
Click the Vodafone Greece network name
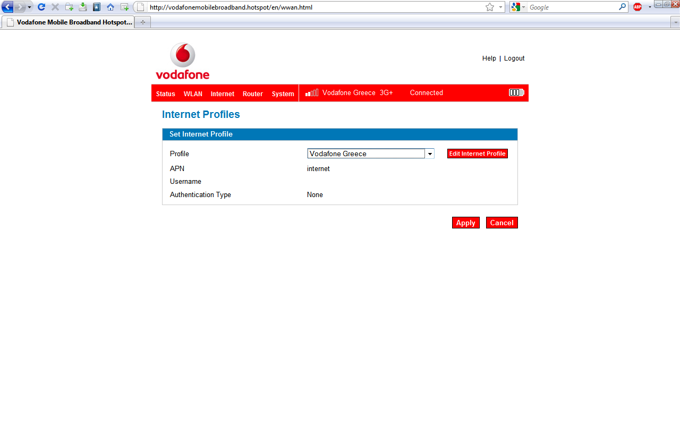(349, 92)
